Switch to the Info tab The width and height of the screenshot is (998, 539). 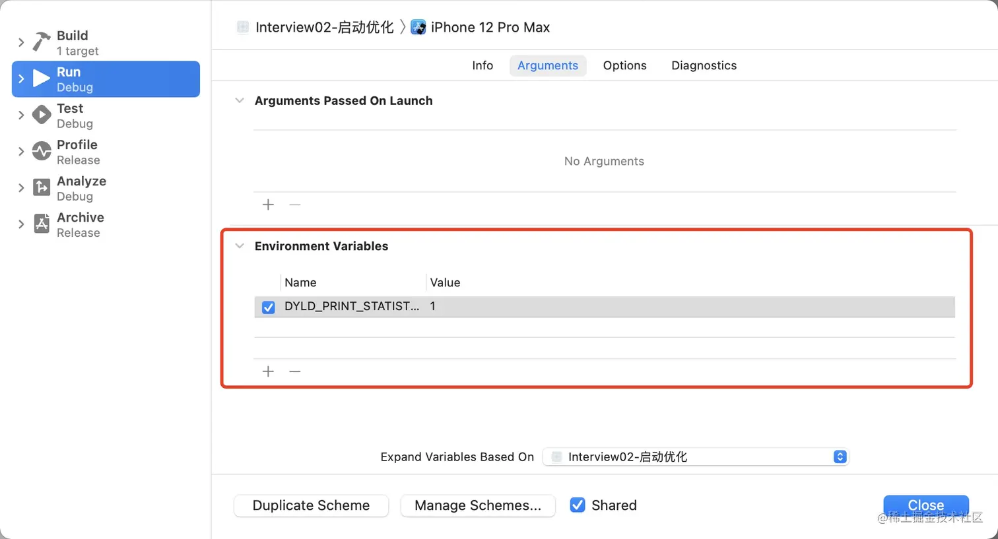click(482, 65)
